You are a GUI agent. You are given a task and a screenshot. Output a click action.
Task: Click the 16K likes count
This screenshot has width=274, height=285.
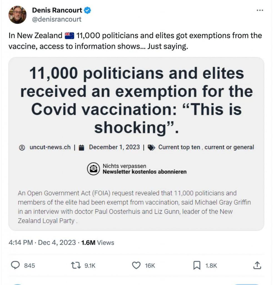pos(150,266)
